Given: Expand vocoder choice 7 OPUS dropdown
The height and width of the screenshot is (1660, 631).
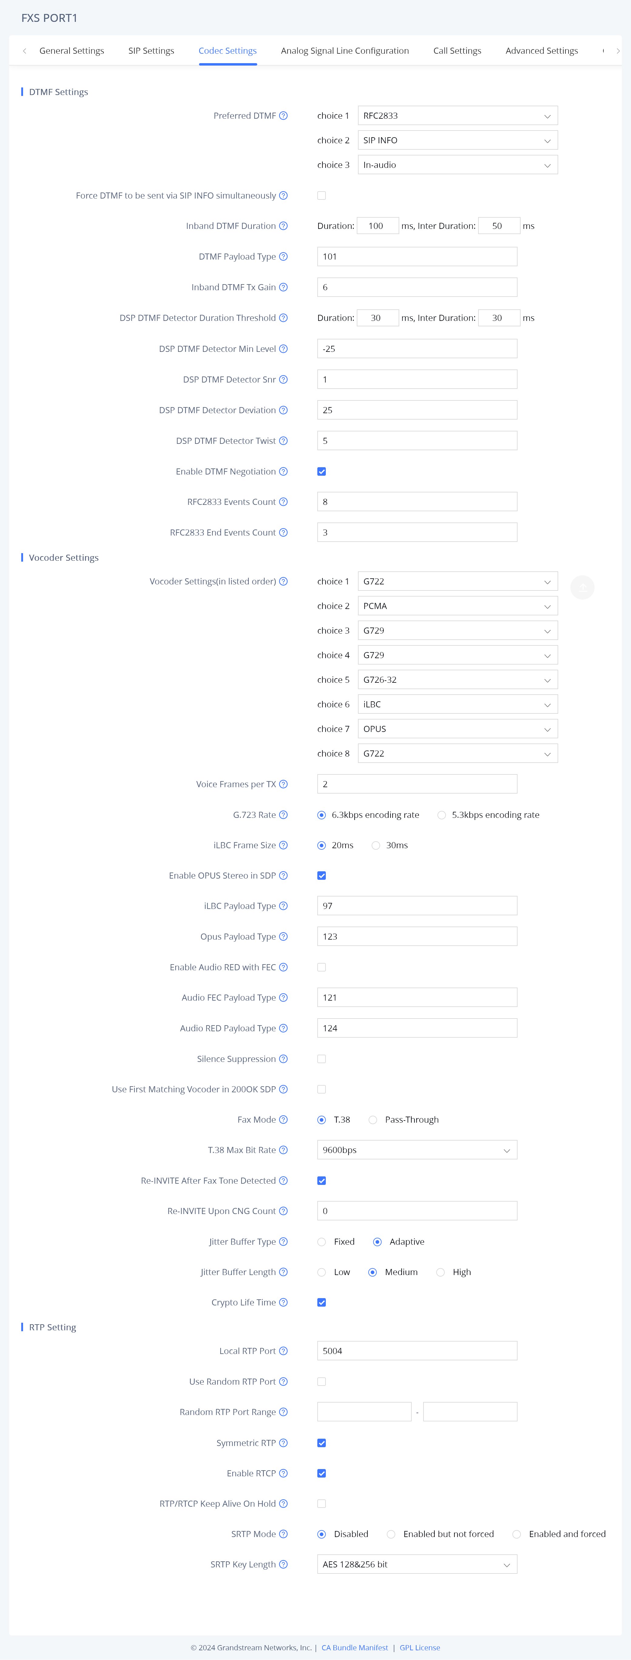Looking at the screenshot, I should click(457, 729).
